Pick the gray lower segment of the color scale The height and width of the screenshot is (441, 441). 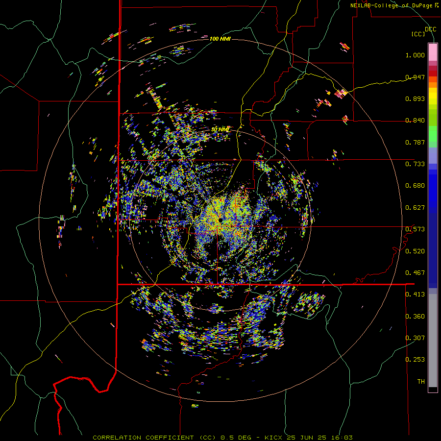coord(433,341)
